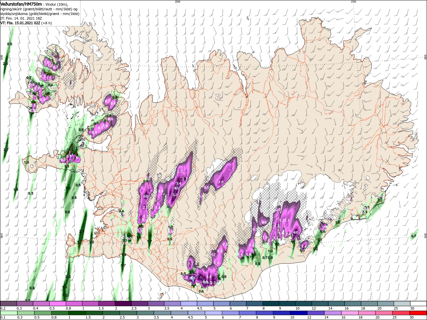Image resolution: width=427 pixels, height=320 pixels.
Task: Click the snow legend swatch between 4 and 4.5
Action: point(188,304)
